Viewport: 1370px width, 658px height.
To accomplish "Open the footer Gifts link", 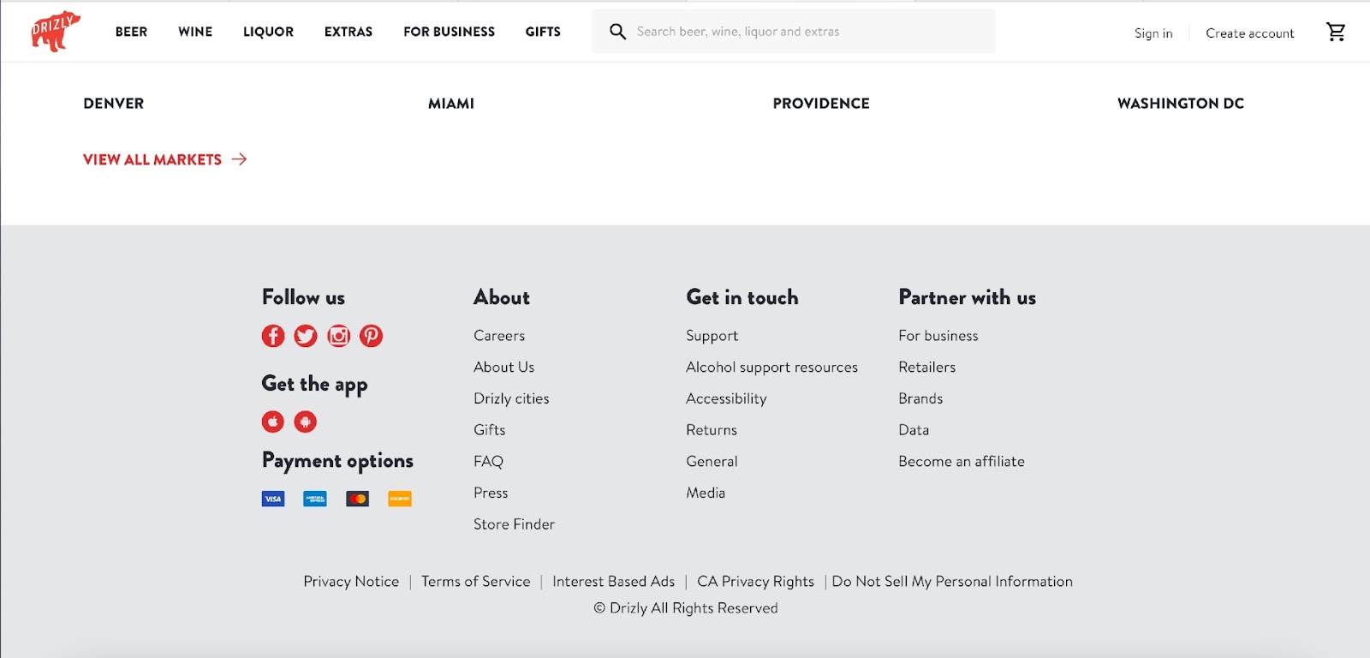I will point(490,430).
